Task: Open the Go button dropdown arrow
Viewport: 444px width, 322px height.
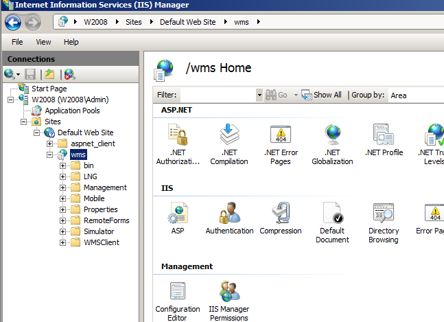Action: tap(296, 95)
